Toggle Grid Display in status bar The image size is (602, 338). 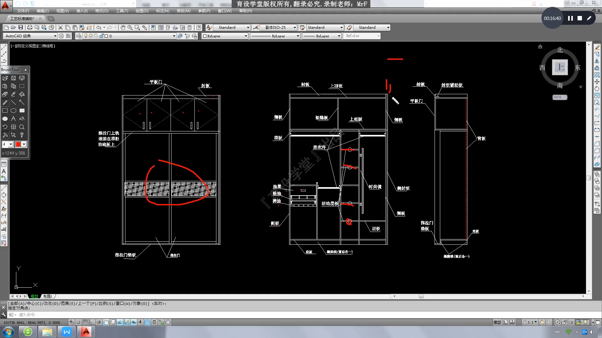pos(85,322)
